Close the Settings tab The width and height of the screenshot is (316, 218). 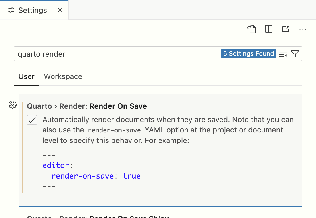click(60, 10)
